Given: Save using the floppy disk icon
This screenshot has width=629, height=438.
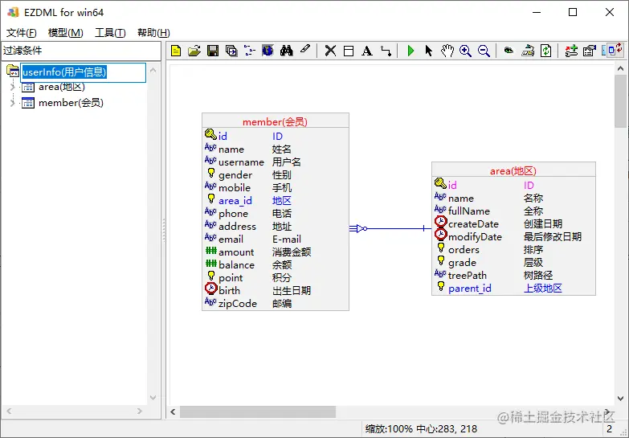Looking at the screenshot, I should (213, 51).
